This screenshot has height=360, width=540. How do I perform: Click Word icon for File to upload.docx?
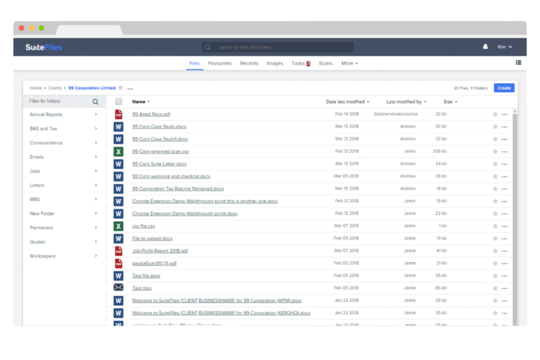pos(118,239)
